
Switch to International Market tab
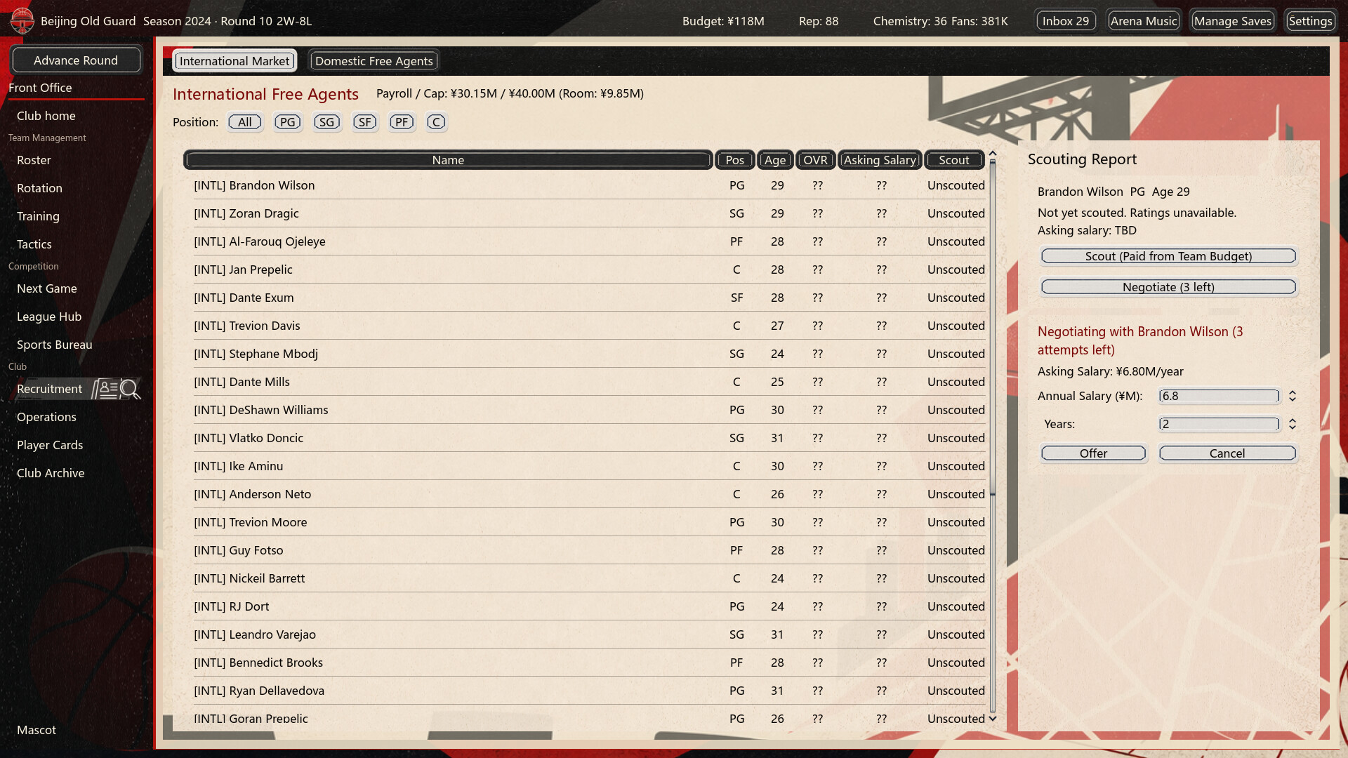(234, 61)
